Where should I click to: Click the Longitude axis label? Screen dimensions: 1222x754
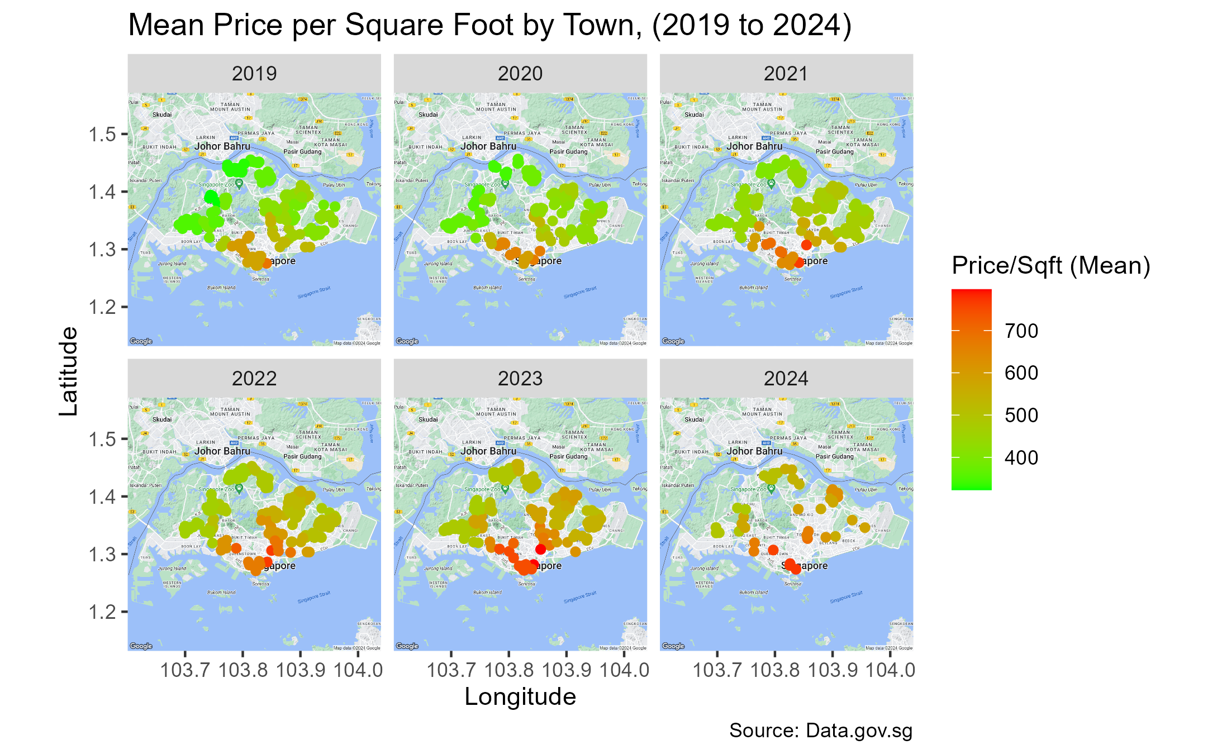coord(520,697)
